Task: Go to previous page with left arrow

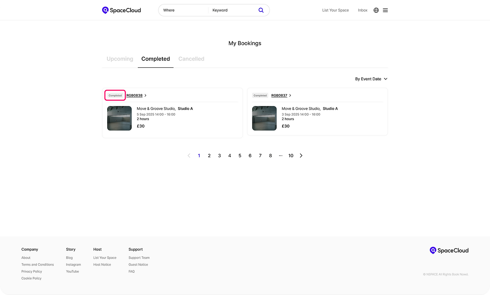Action: click(189, 156)
